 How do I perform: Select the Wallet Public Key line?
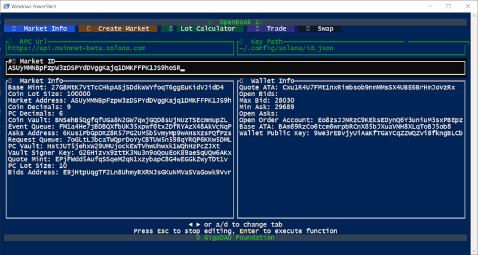point(351,133)
